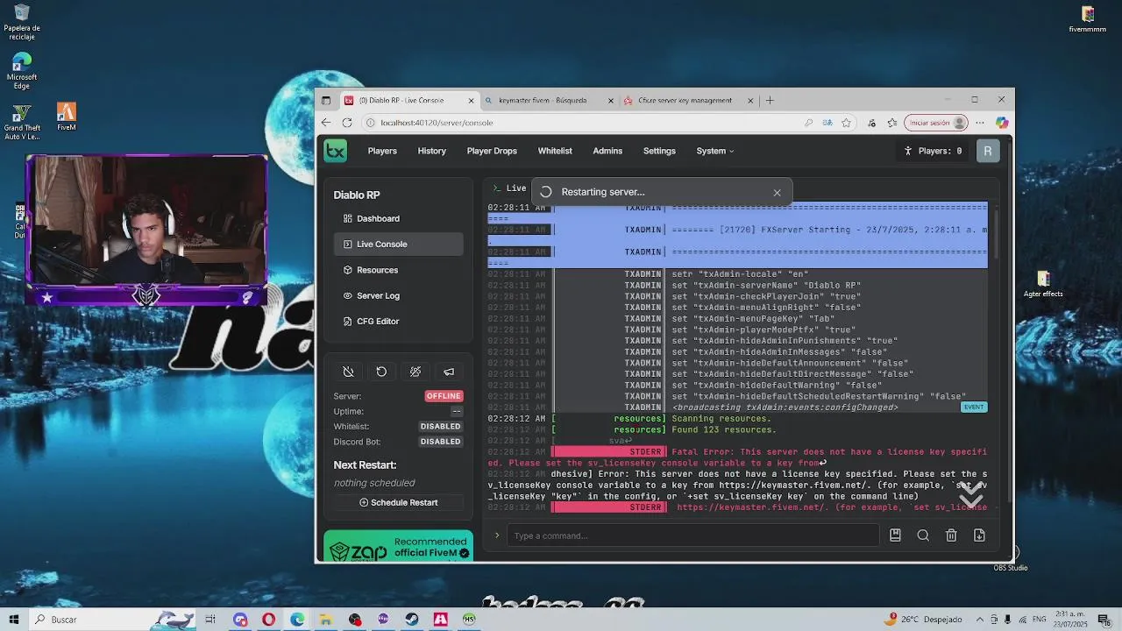The height and width of the screenshot is (631, 1122).
Task: Click Schedule Restart button
Action: (x=398, y=502)
